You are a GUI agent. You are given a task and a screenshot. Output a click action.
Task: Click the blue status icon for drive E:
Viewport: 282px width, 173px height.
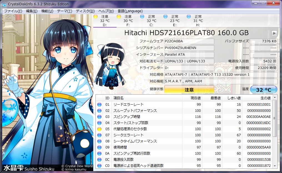pos(165,17)
